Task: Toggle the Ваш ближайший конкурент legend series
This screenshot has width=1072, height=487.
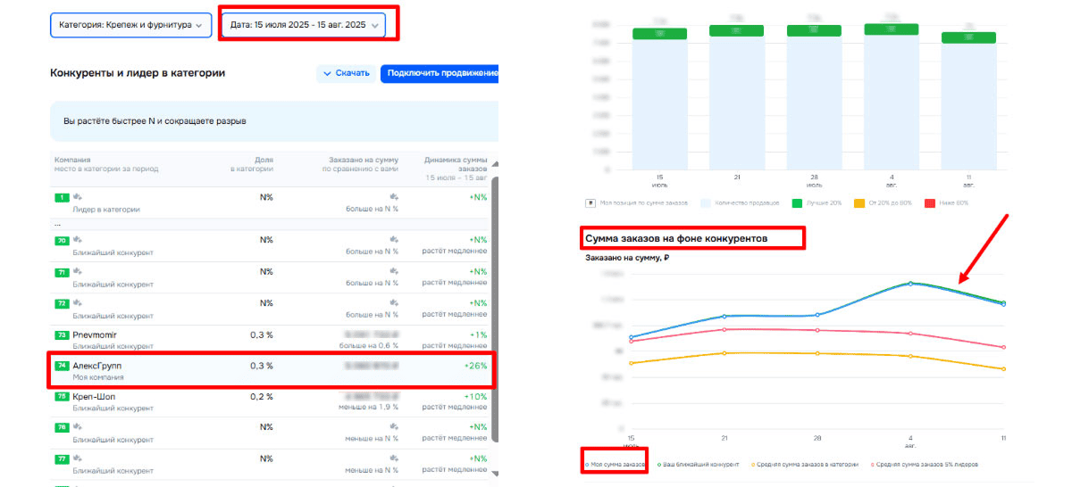Action: [699, 465]
